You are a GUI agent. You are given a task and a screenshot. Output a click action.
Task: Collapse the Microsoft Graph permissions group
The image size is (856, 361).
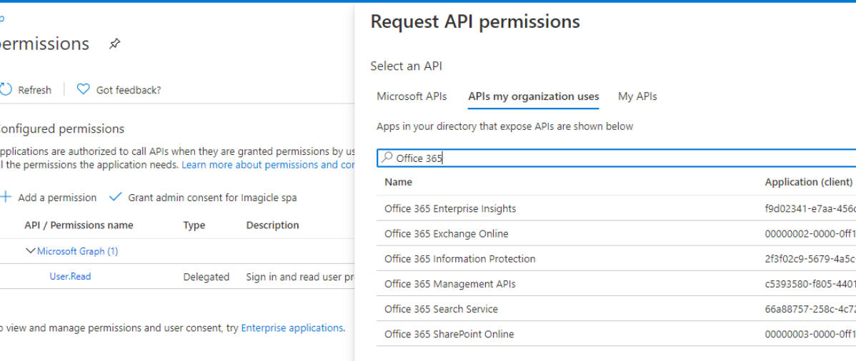coord(30,251)
